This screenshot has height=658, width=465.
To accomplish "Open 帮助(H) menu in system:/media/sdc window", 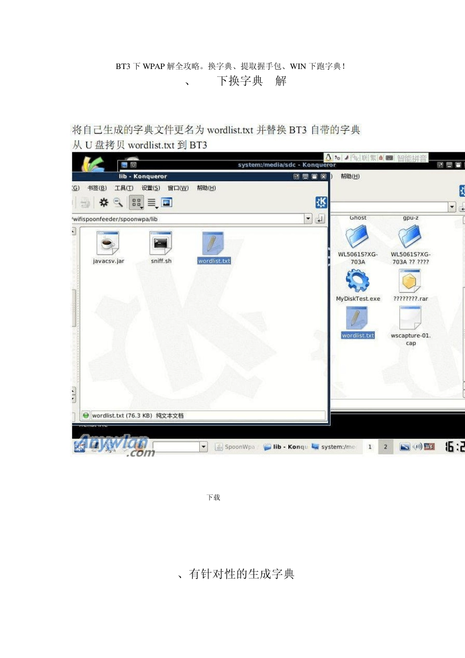I will 350,176.
